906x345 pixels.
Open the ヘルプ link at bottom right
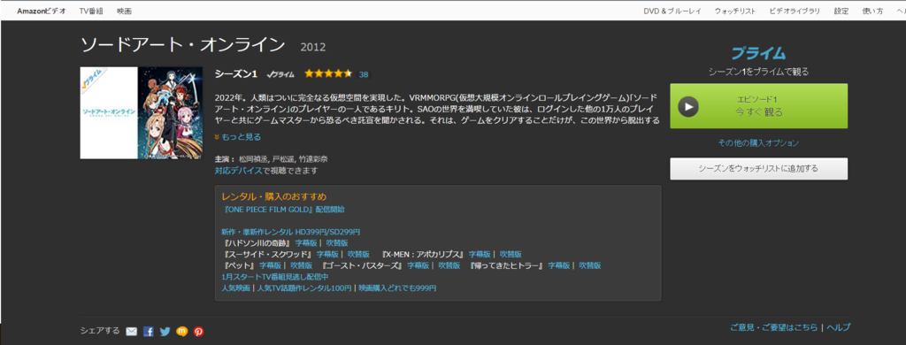tap(839, 327)
